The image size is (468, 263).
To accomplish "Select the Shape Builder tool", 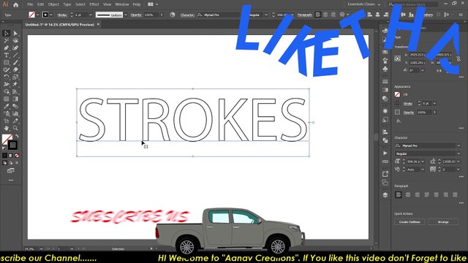I will (7, 91).
